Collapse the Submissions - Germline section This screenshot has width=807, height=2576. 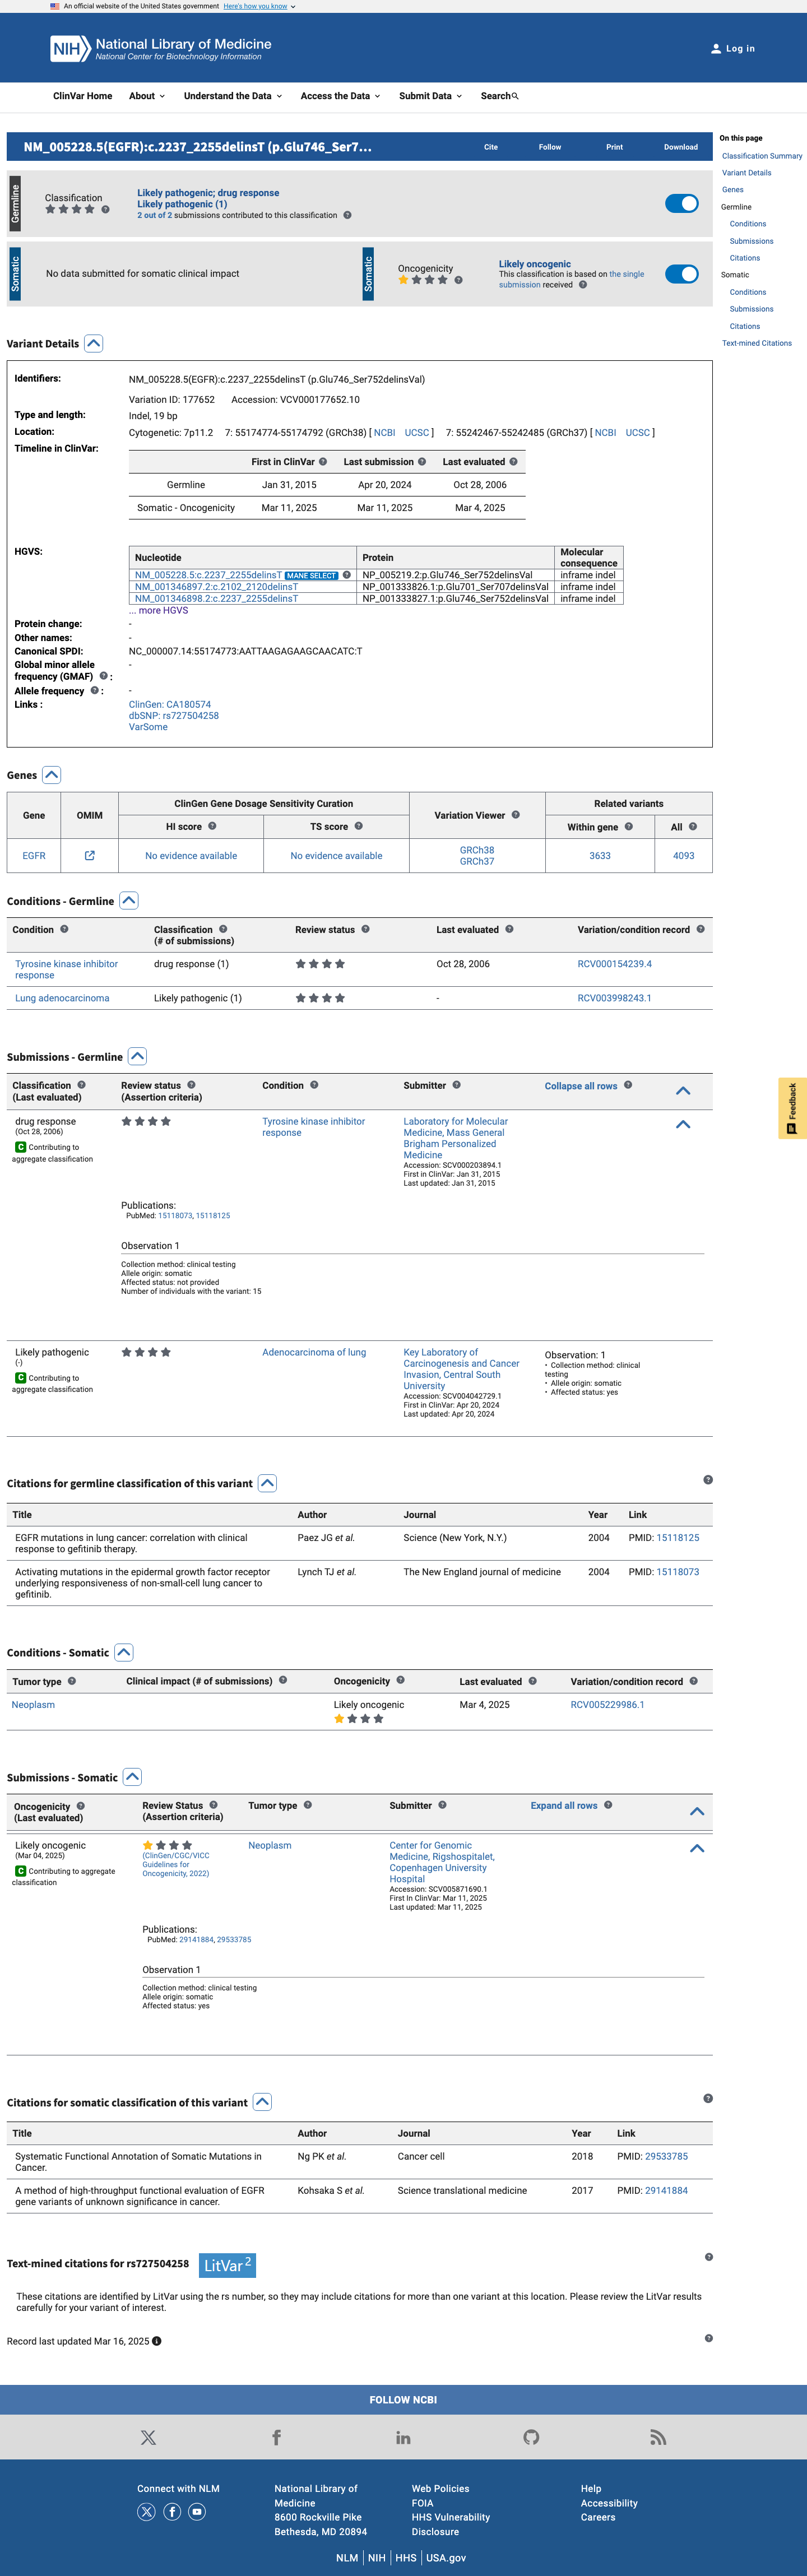138,1057
